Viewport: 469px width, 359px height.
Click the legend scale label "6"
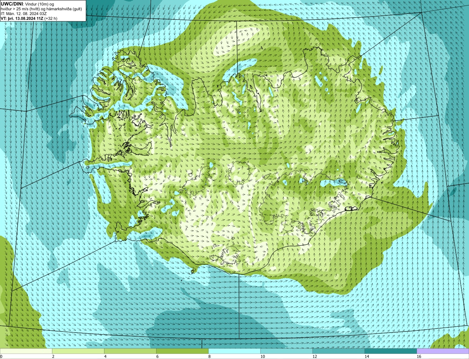(x=158, y=356)
